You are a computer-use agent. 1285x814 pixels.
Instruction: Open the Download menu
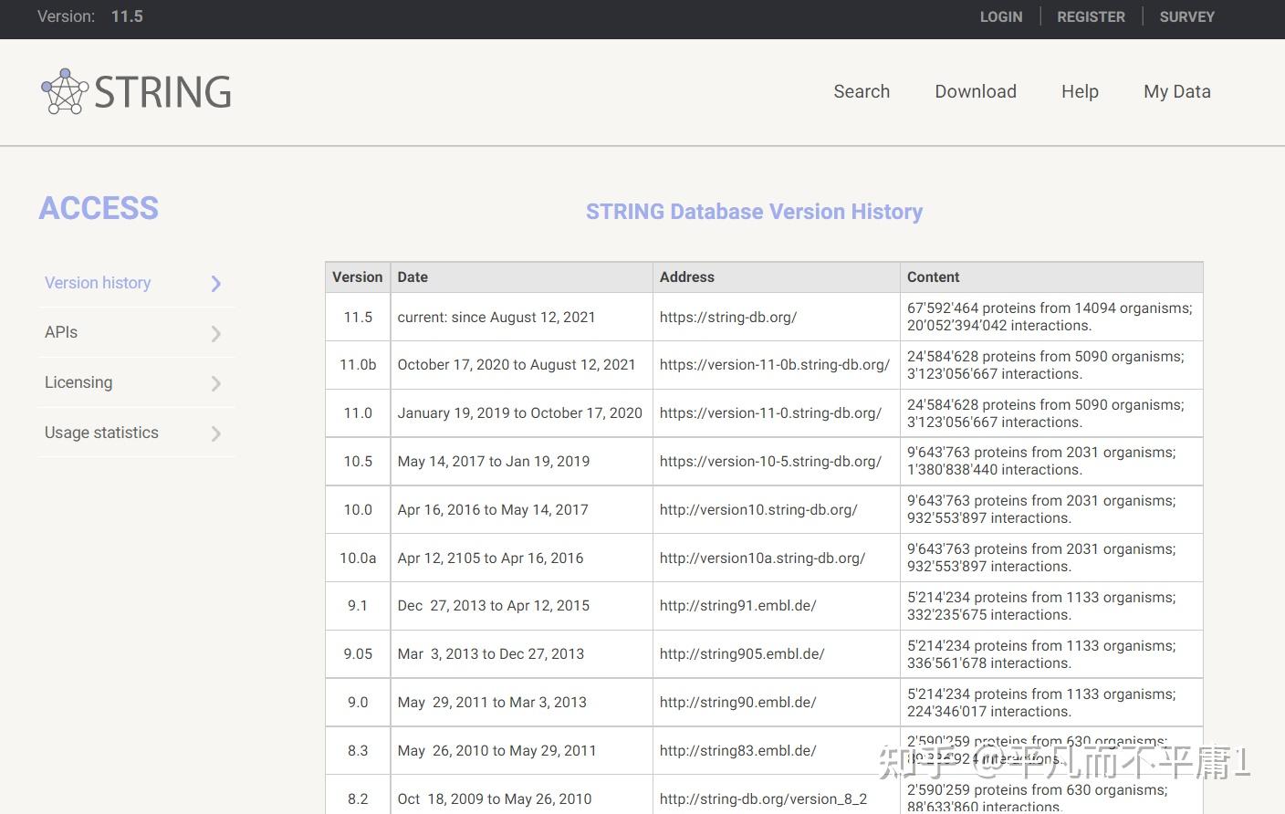click(x=975, y=91)
